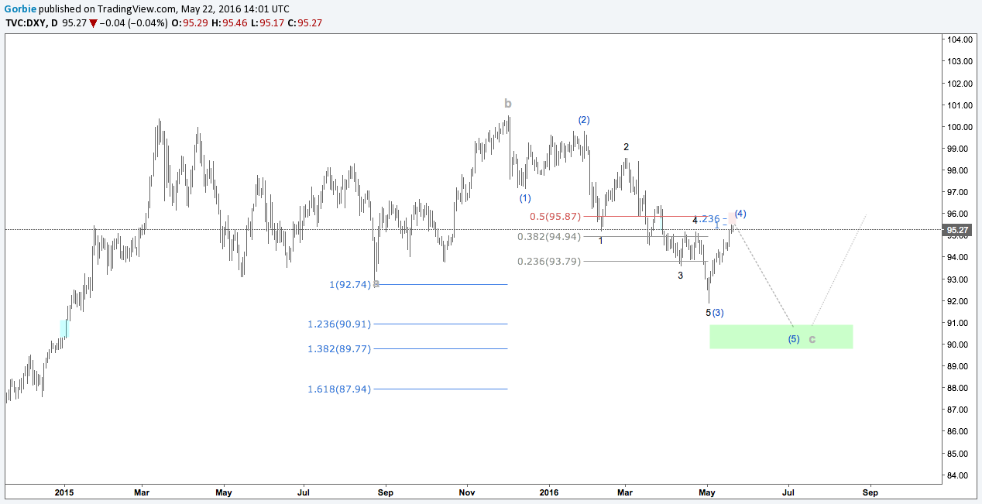The height and width of the screenshot is (504, 982).
Task: Select the −0.04 (−0.04%) change value
Action: coord(133,23)
